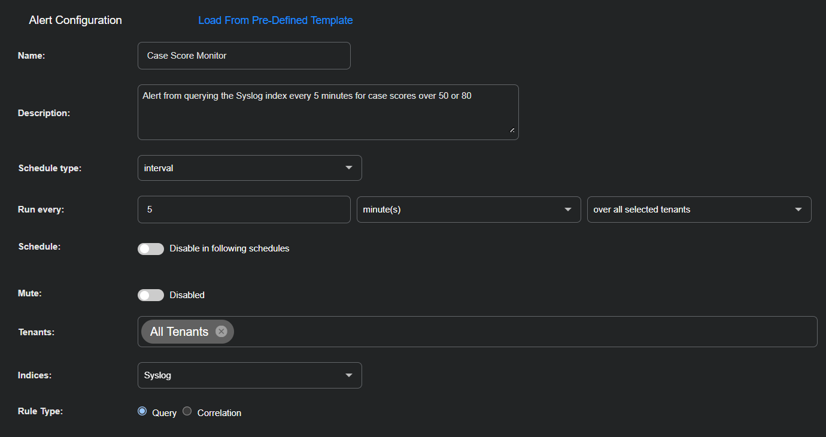This screenshot has width=826, height=437.
Task: Open Load From Pre-Defined Template
Action: coord(275,20)
